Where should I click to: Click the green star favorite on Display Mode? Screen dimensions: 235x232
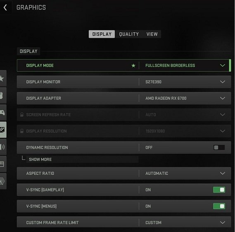point(133,65)
